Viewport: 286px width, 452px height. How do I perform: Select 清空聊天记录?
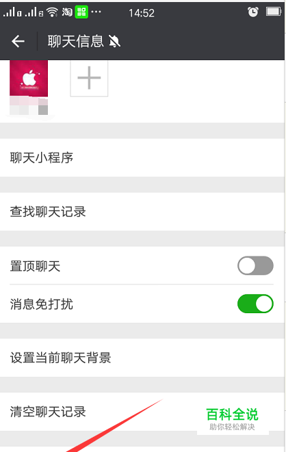(142, 412)
